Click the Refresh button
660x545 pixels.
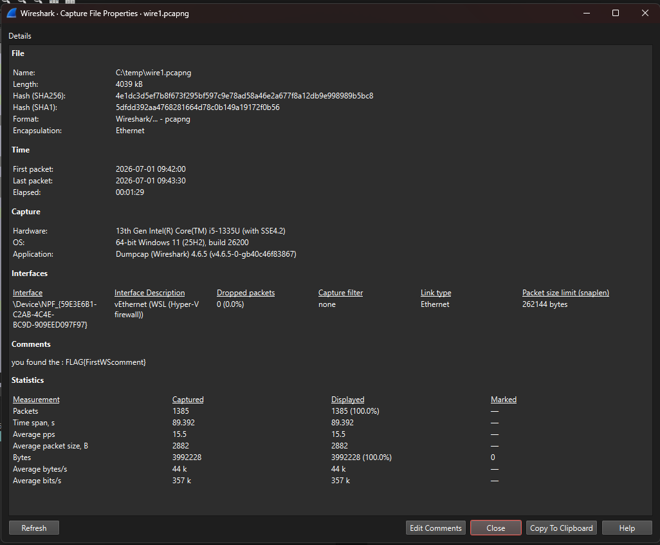tap(34, 528)
